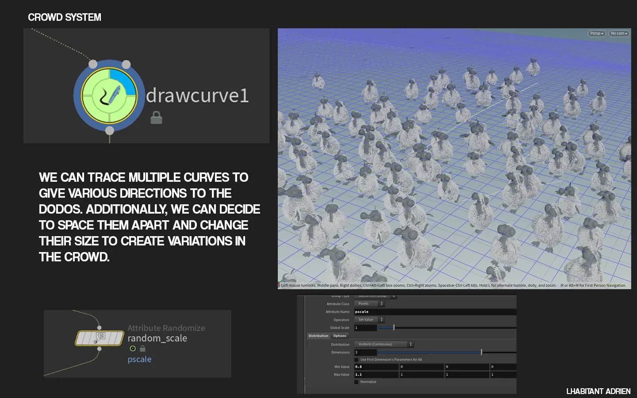Click the lock badge under drawcurve1
This screenshot has height=398, width=637.
pyautogui.click(x=156, y=118)
